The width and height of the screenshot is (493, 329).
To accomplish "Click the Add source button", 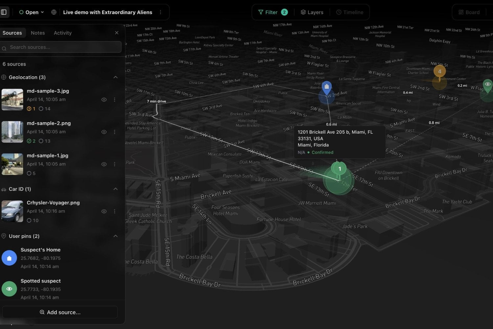I will pos(60,312).
